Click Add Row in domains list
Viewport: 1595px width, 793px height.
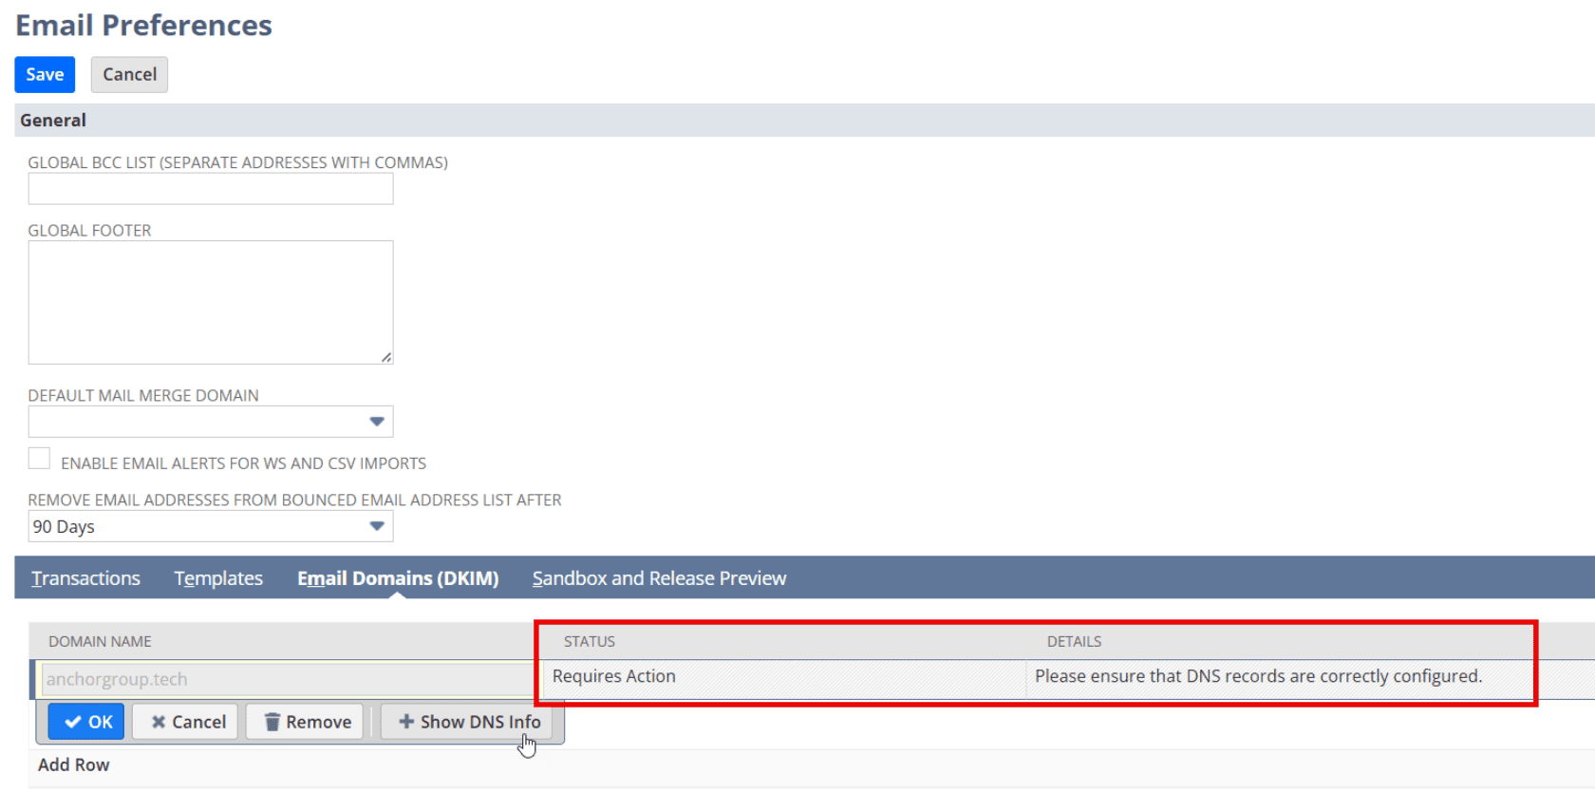74,765
